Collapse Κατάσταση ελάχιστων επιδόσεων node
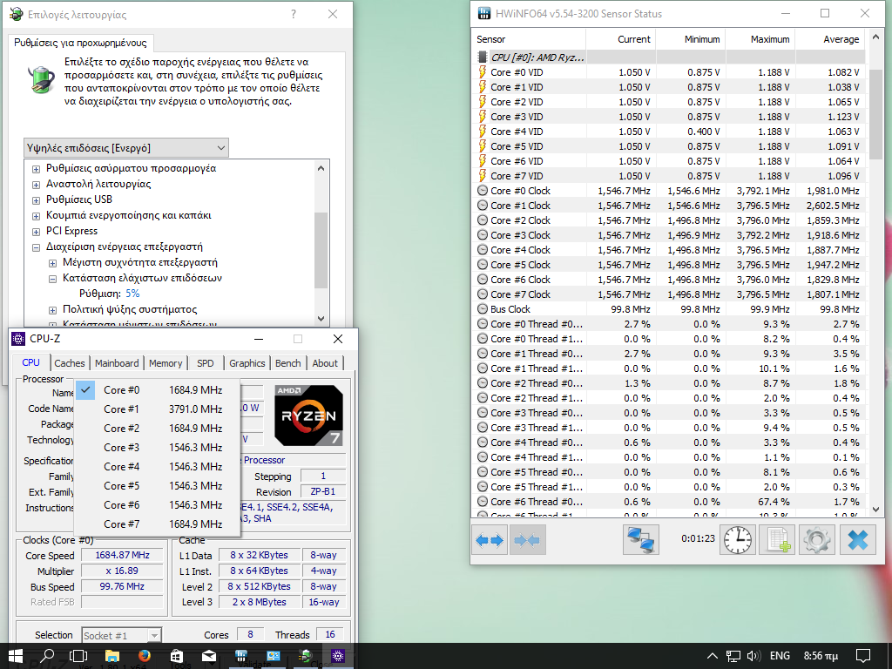 [x=52, y=279]
